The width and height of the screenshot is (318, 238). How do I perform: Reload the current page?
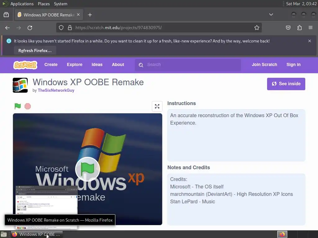[x=30, y=28]
